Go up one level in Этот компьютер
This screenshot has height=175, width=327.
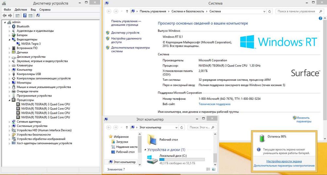[x=127, y=128]
